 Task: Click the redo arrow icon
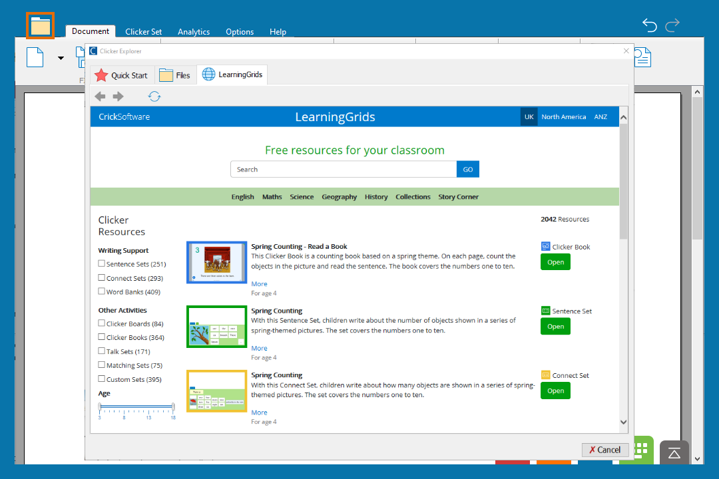(672, 25)
